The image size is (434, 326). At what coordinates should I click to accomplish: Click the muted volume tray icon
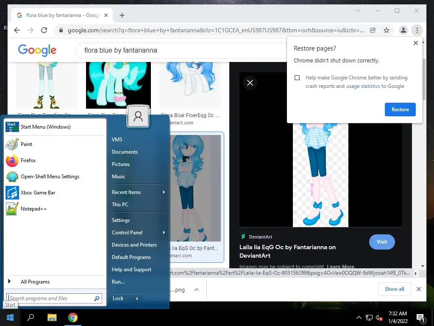click(x=379, y=318)
